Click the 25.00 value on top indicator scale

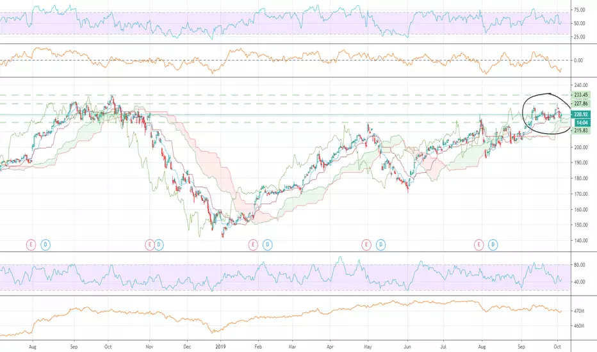pyautogui.click(x=580, y=37)
